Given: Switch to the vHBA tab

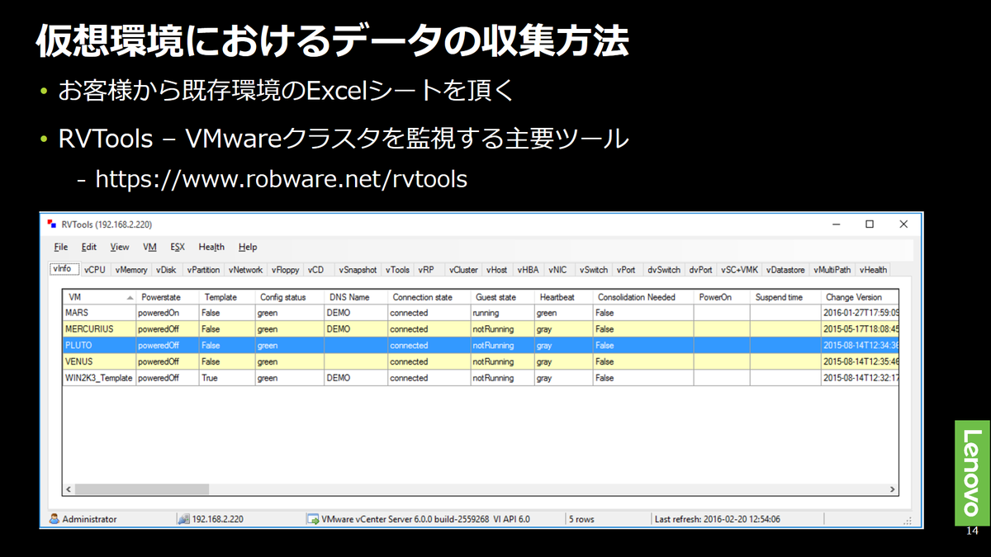Looking at the screenshot, I should click(528, 270).
